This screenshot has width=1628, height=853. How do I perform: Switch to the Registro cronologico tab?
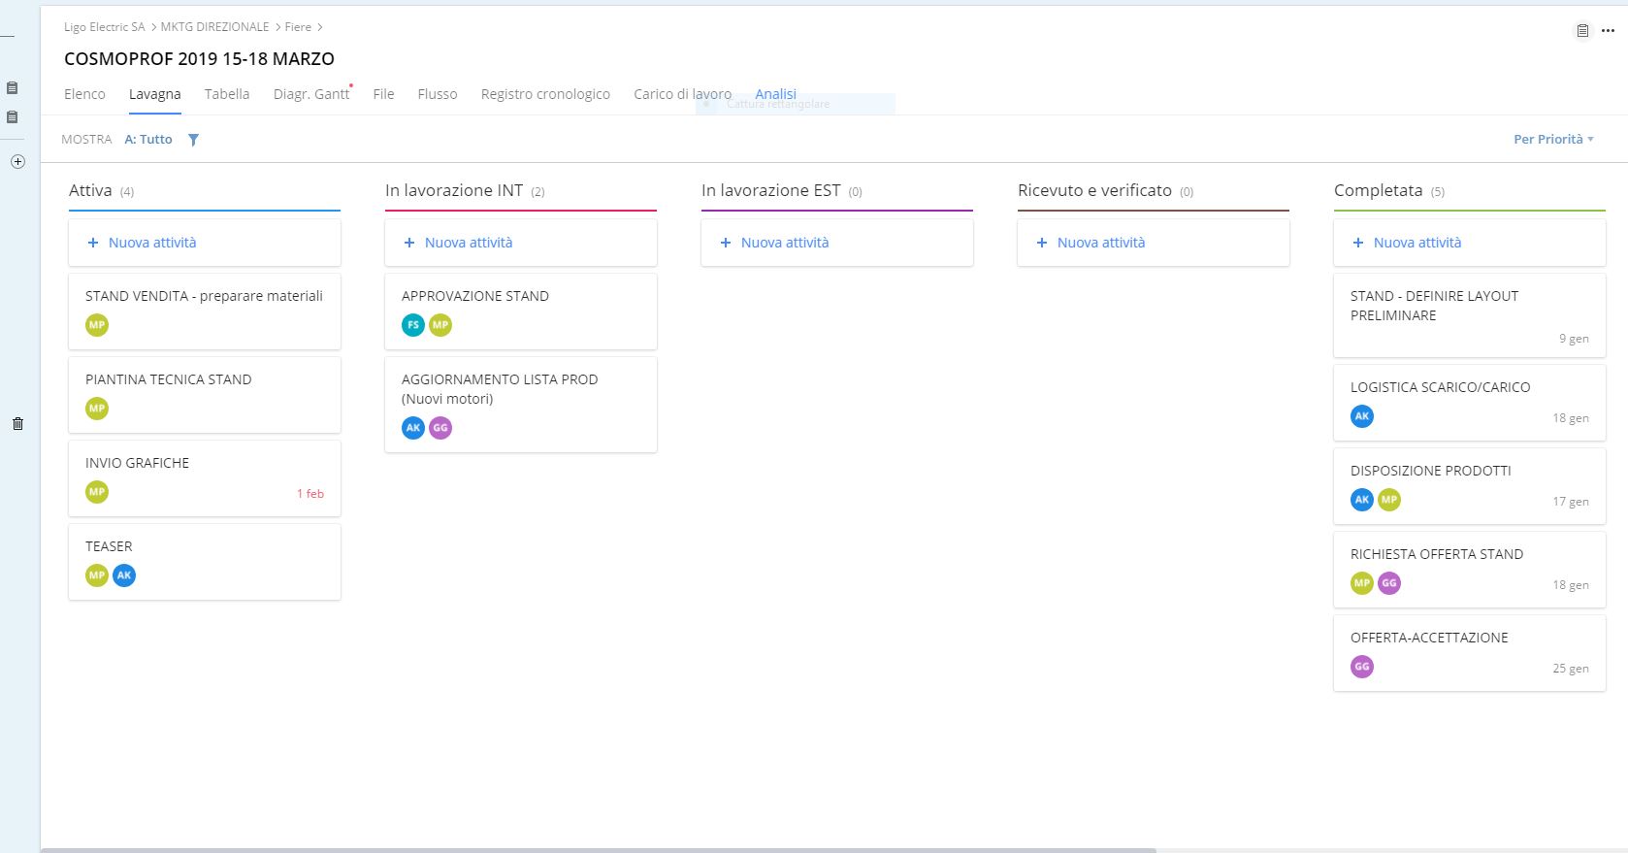coord(545,94)
